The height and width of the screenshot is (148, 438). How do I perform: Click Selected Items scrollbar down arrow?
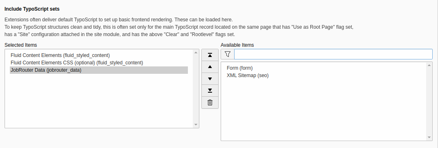[196, 125]
